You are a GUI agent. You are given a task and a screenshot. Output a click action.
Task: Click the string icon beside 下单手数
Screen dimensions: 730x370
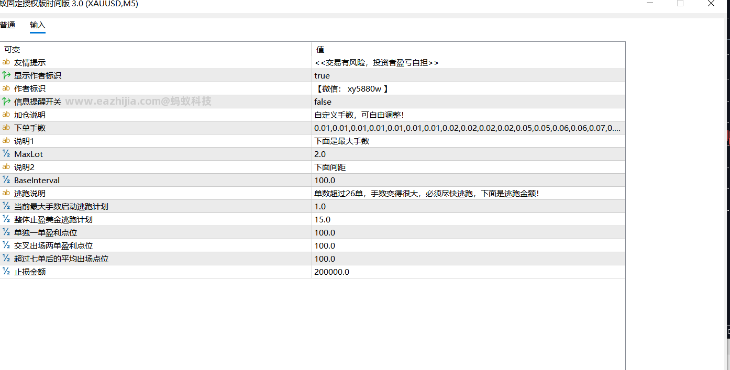[x=6, y=128]
